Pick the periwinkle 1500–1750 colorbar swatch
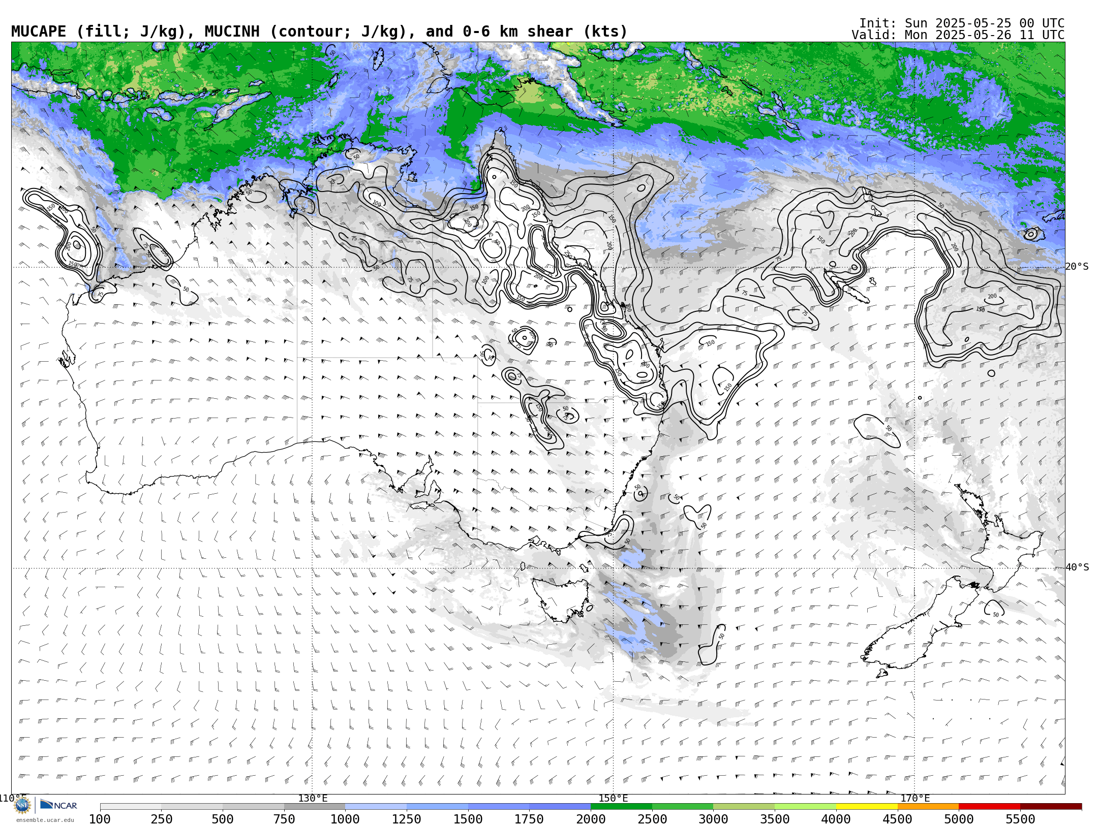The height and width of the screenshot is (826, 1098). click(499, 806)
